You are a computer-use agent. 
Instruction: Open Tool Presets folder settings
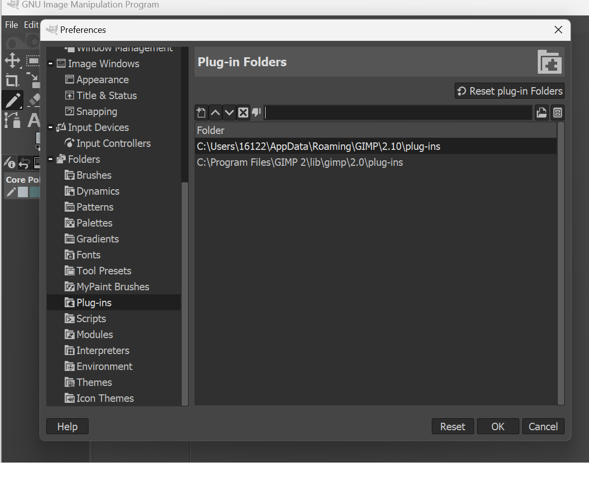[x=103, y=271]
